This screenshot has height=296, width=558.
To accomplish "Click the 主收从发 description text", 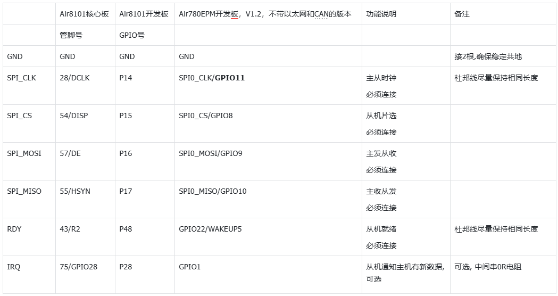I will (x=381, y=191).
